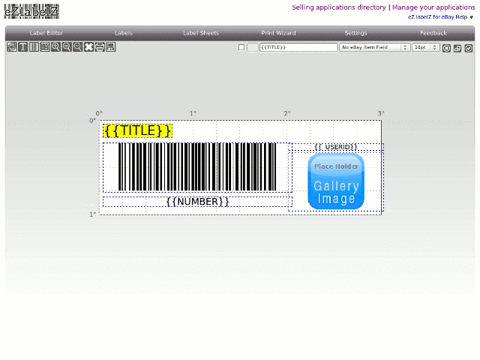
Task: Click the circled X icon at right
Action: (446, 48)
